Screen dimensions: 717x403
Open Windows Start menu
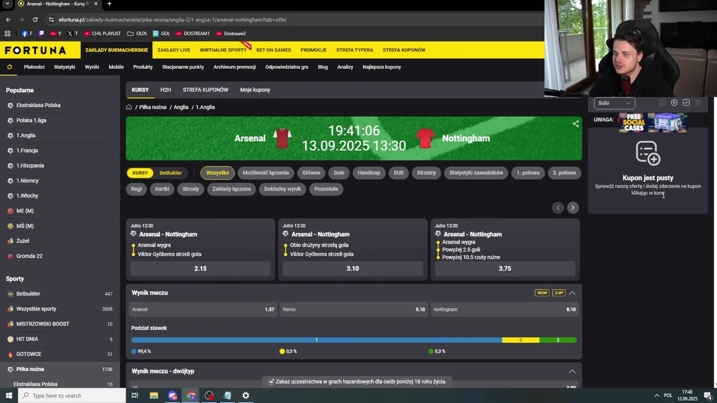click(8, 396)
